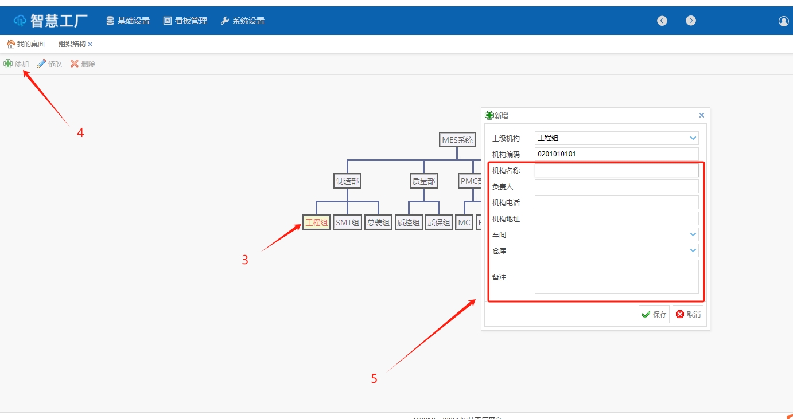Select the 制造部 node in org chart

tap(347, 181)
